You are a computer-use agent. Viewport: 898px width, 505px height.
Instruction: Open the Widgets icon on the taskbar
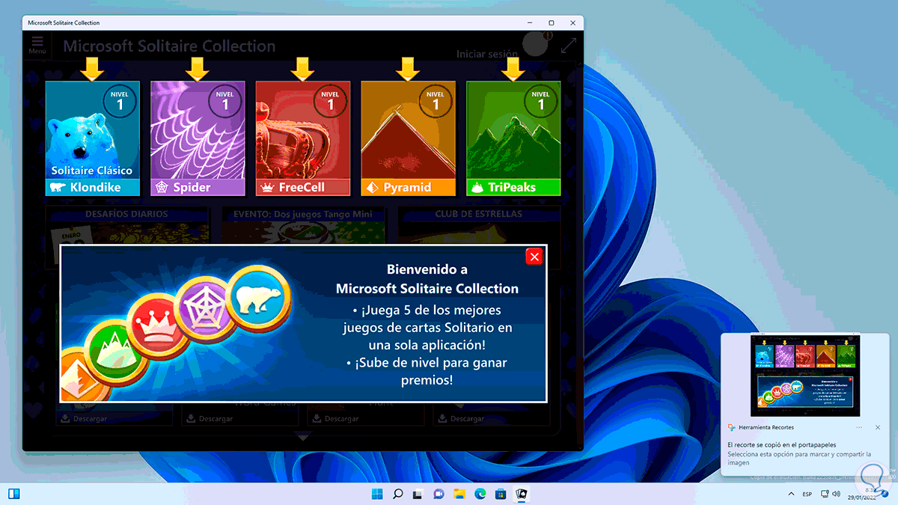(x=14, y=494)
